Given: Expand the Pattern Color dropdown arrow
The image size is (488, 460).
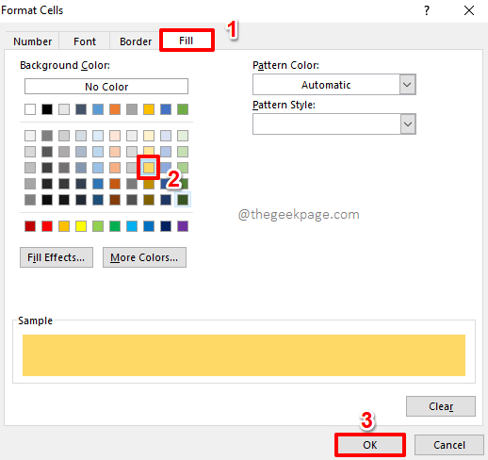Looking at the screenshot, I should (x=407, y=85).
